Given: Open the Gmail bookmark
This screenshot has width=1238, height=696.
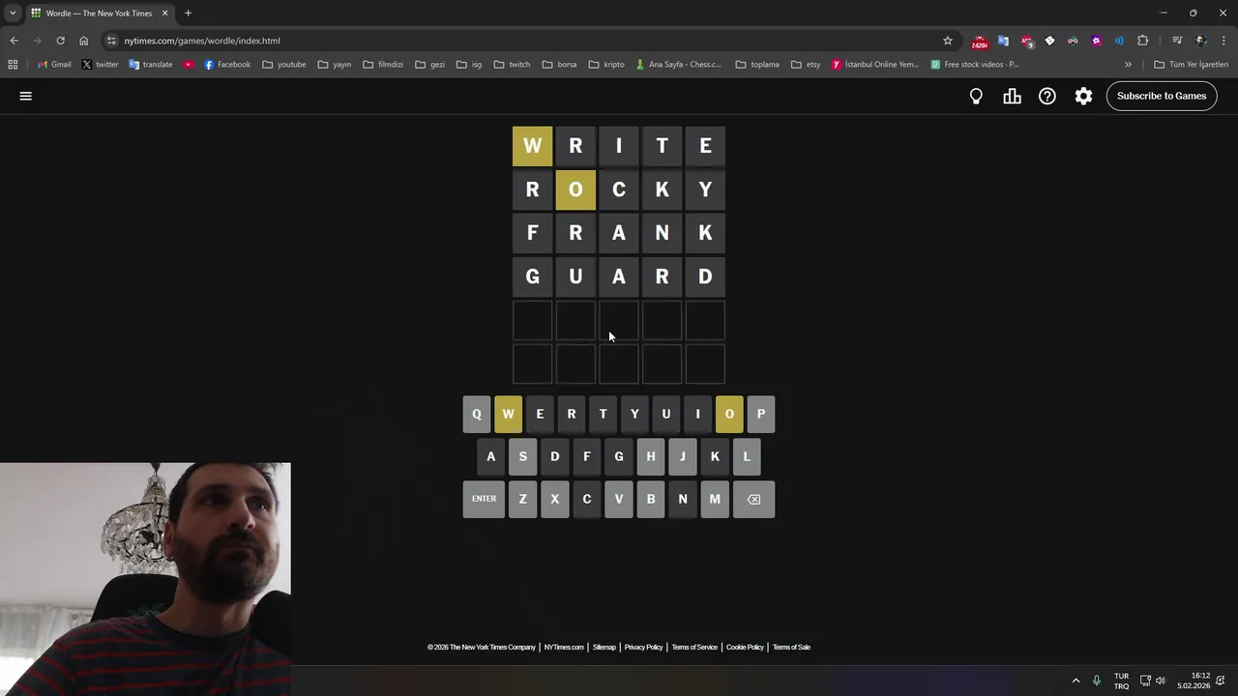Looking at the screenshot, I should pyautogui.click(x=54, y=65).
